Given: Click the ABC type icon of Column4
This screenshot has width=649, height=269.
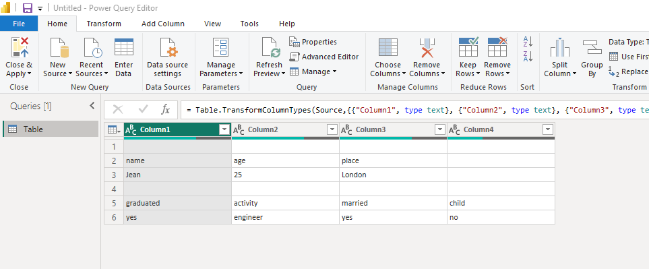Looking at the screenshot, I should (454, 130).
